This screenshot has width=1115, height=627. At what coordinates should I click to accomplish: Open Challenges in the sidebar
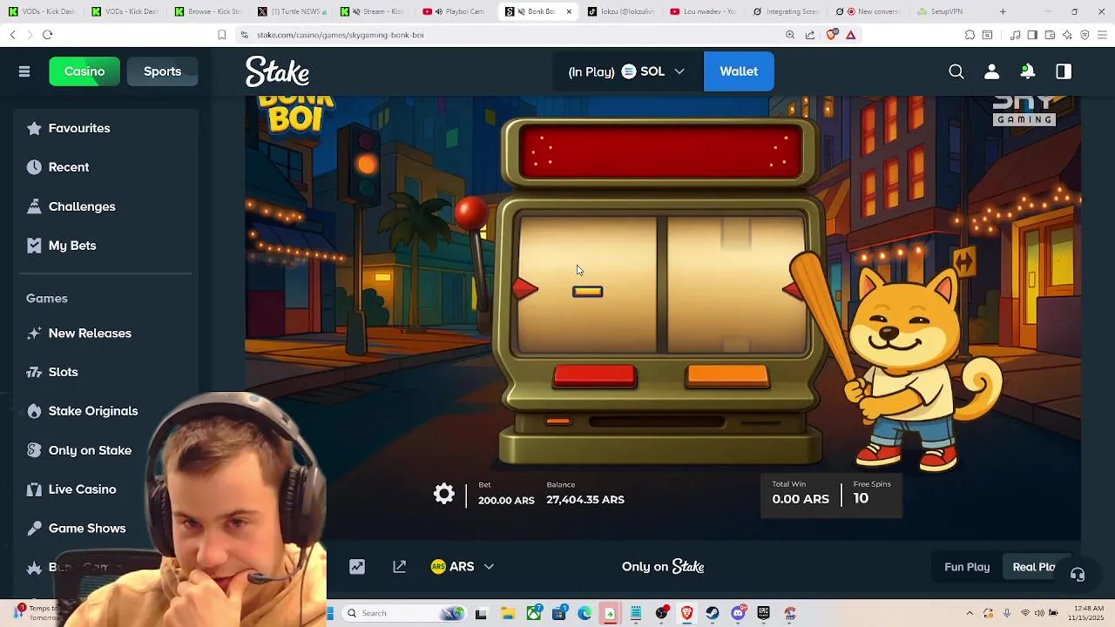tap(82, 206)
